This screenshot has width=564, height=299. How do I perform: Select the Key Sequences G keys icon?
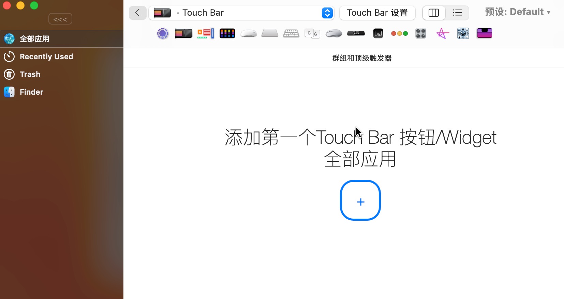tap(312, 33)
